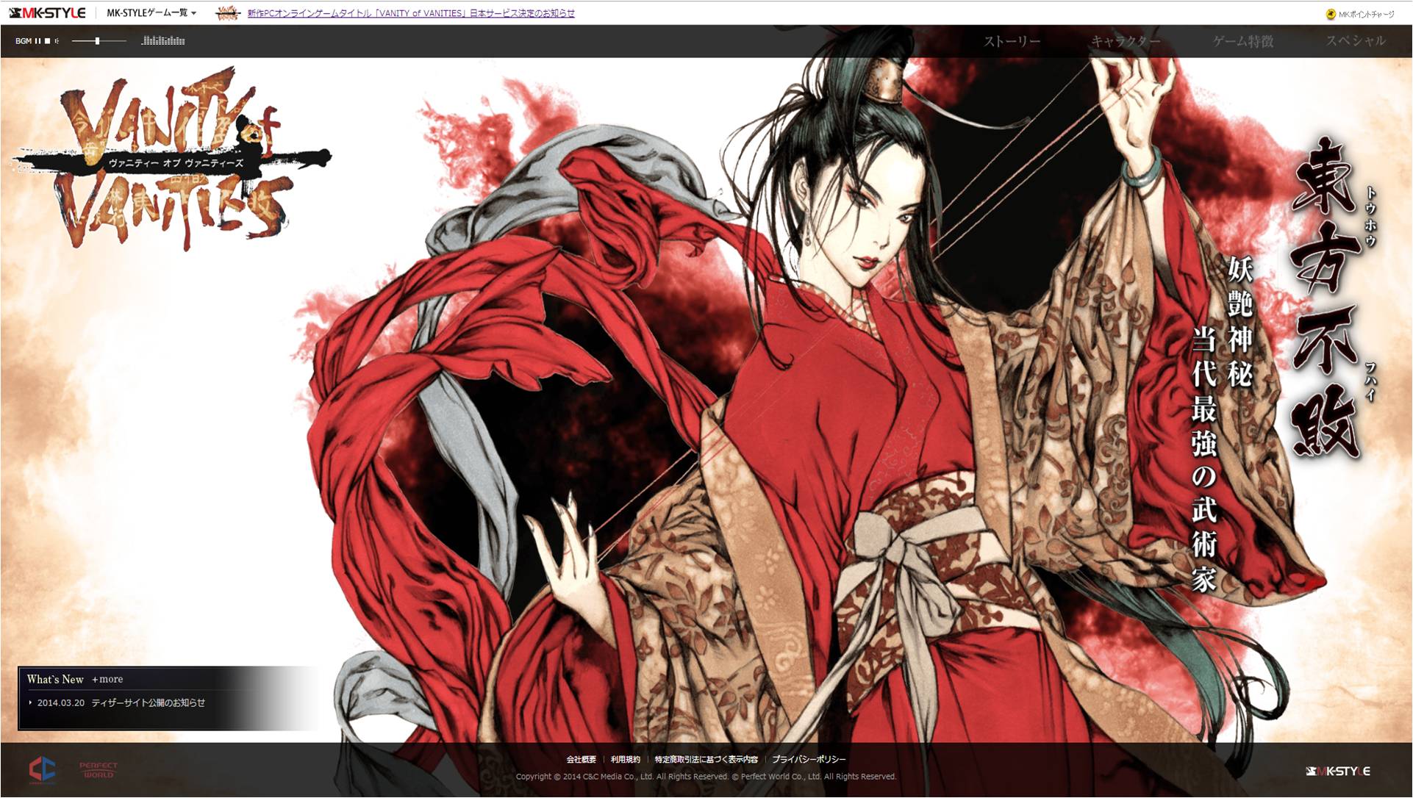The image size is (1413, 798).
Task: Open キャラクター menu item
Action: tap(1125, 42)
